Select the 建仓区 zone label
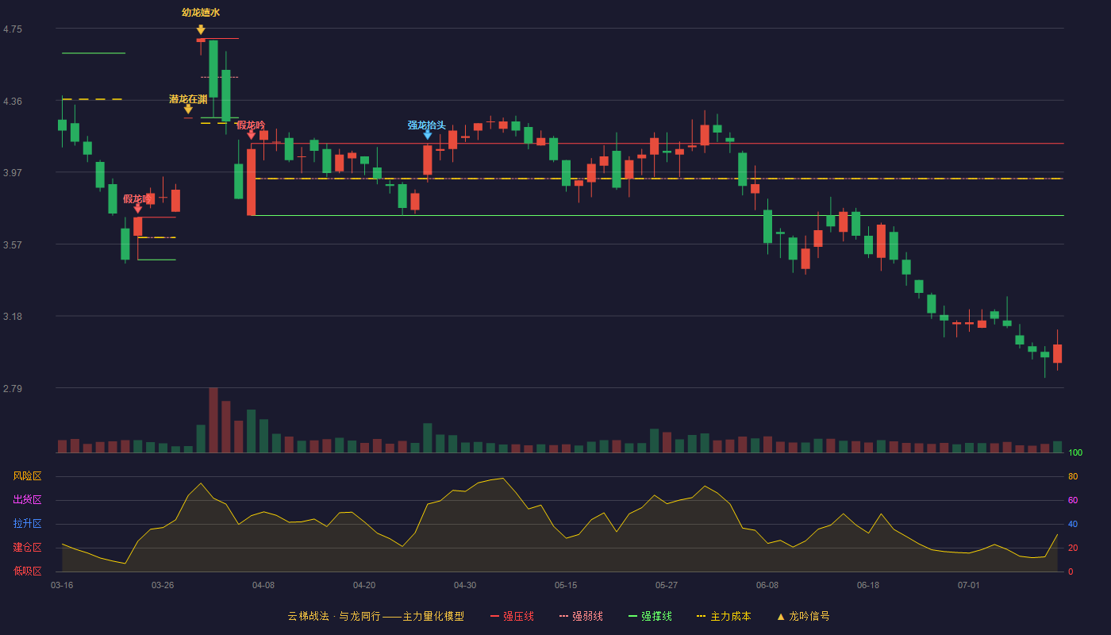This screenshot has height=635, width=1111. (27, 548)
